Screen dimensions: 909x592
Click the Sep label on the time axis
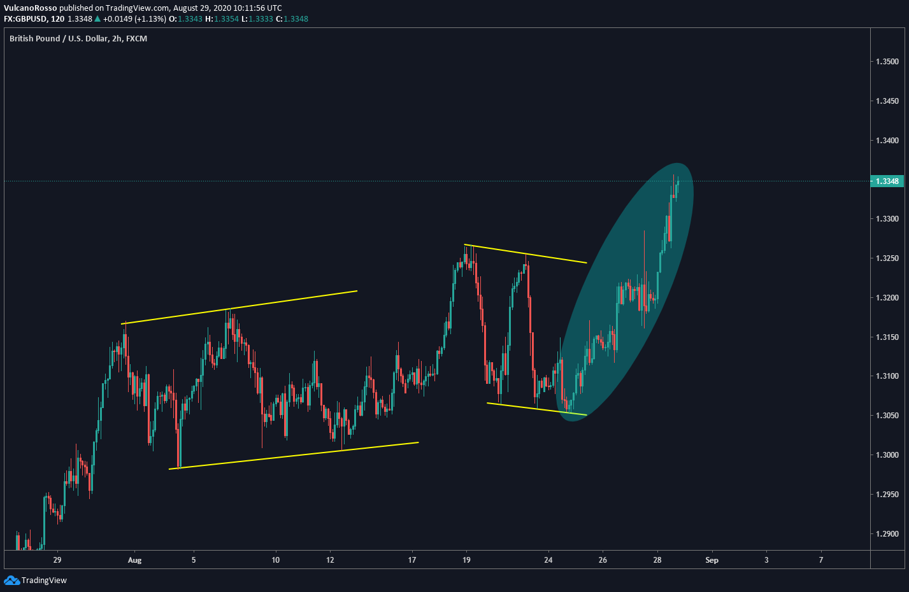point(712,560)
